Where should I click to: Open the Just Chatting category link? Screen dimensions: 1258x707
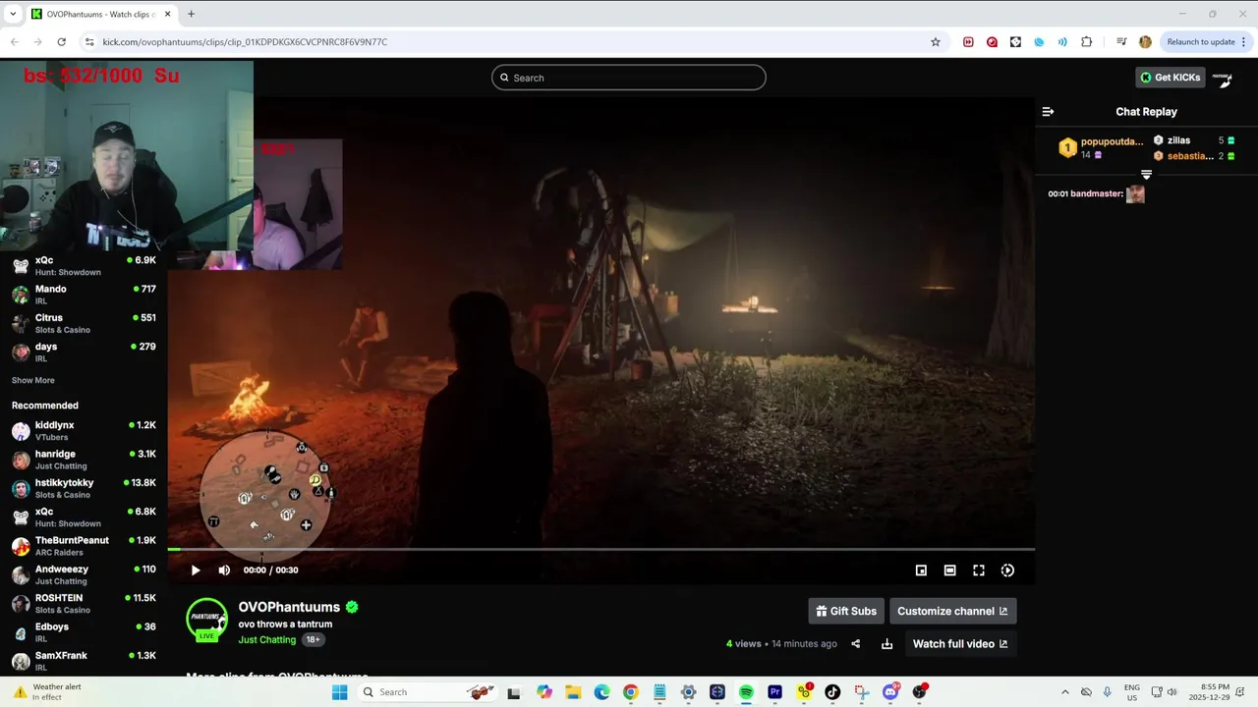click(x=266, y=639)
